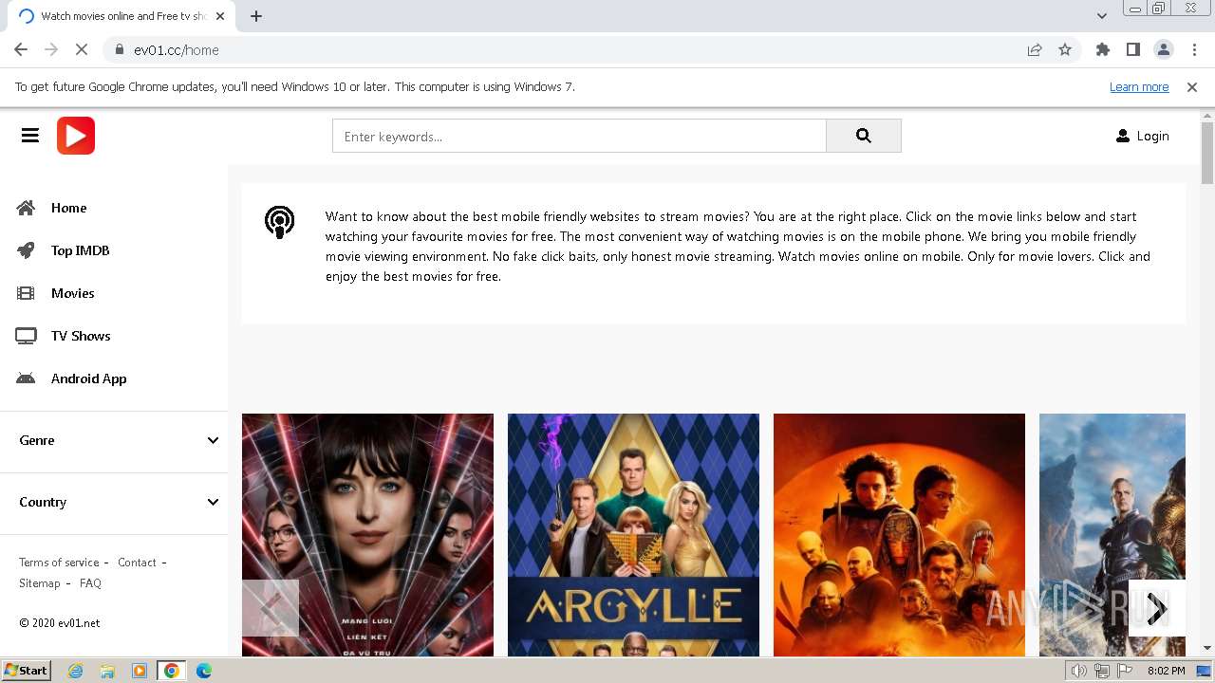This screenshot has width=1215, height=683.
Task: Open the hamburger sidebar menu
Action: pos(30,136)
